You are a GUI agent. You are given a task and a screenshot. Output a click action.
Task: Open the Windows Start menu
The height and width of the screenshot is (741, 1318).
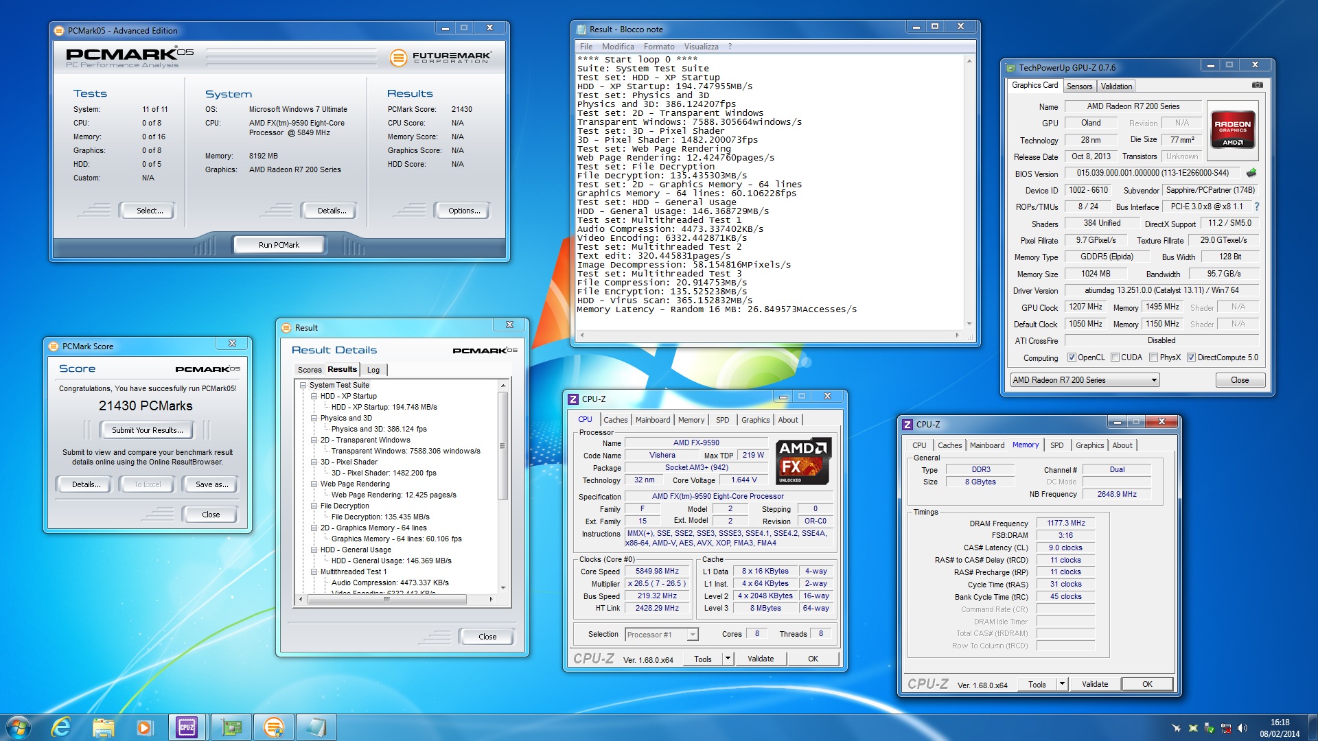19,727
